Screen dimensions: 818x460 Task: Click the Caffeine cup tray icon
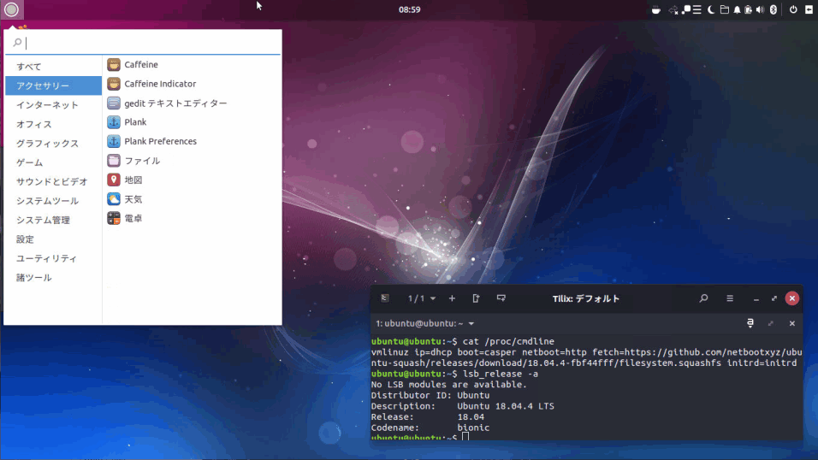click(x=656, y=10)
